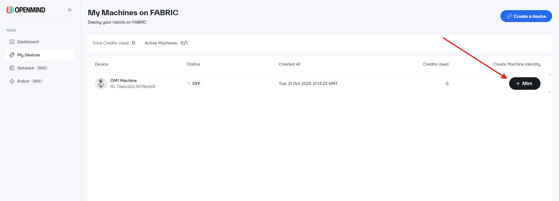Click the scroll up arrow in the table
This screenshot has width=559, height=201.
pos(550,75)
